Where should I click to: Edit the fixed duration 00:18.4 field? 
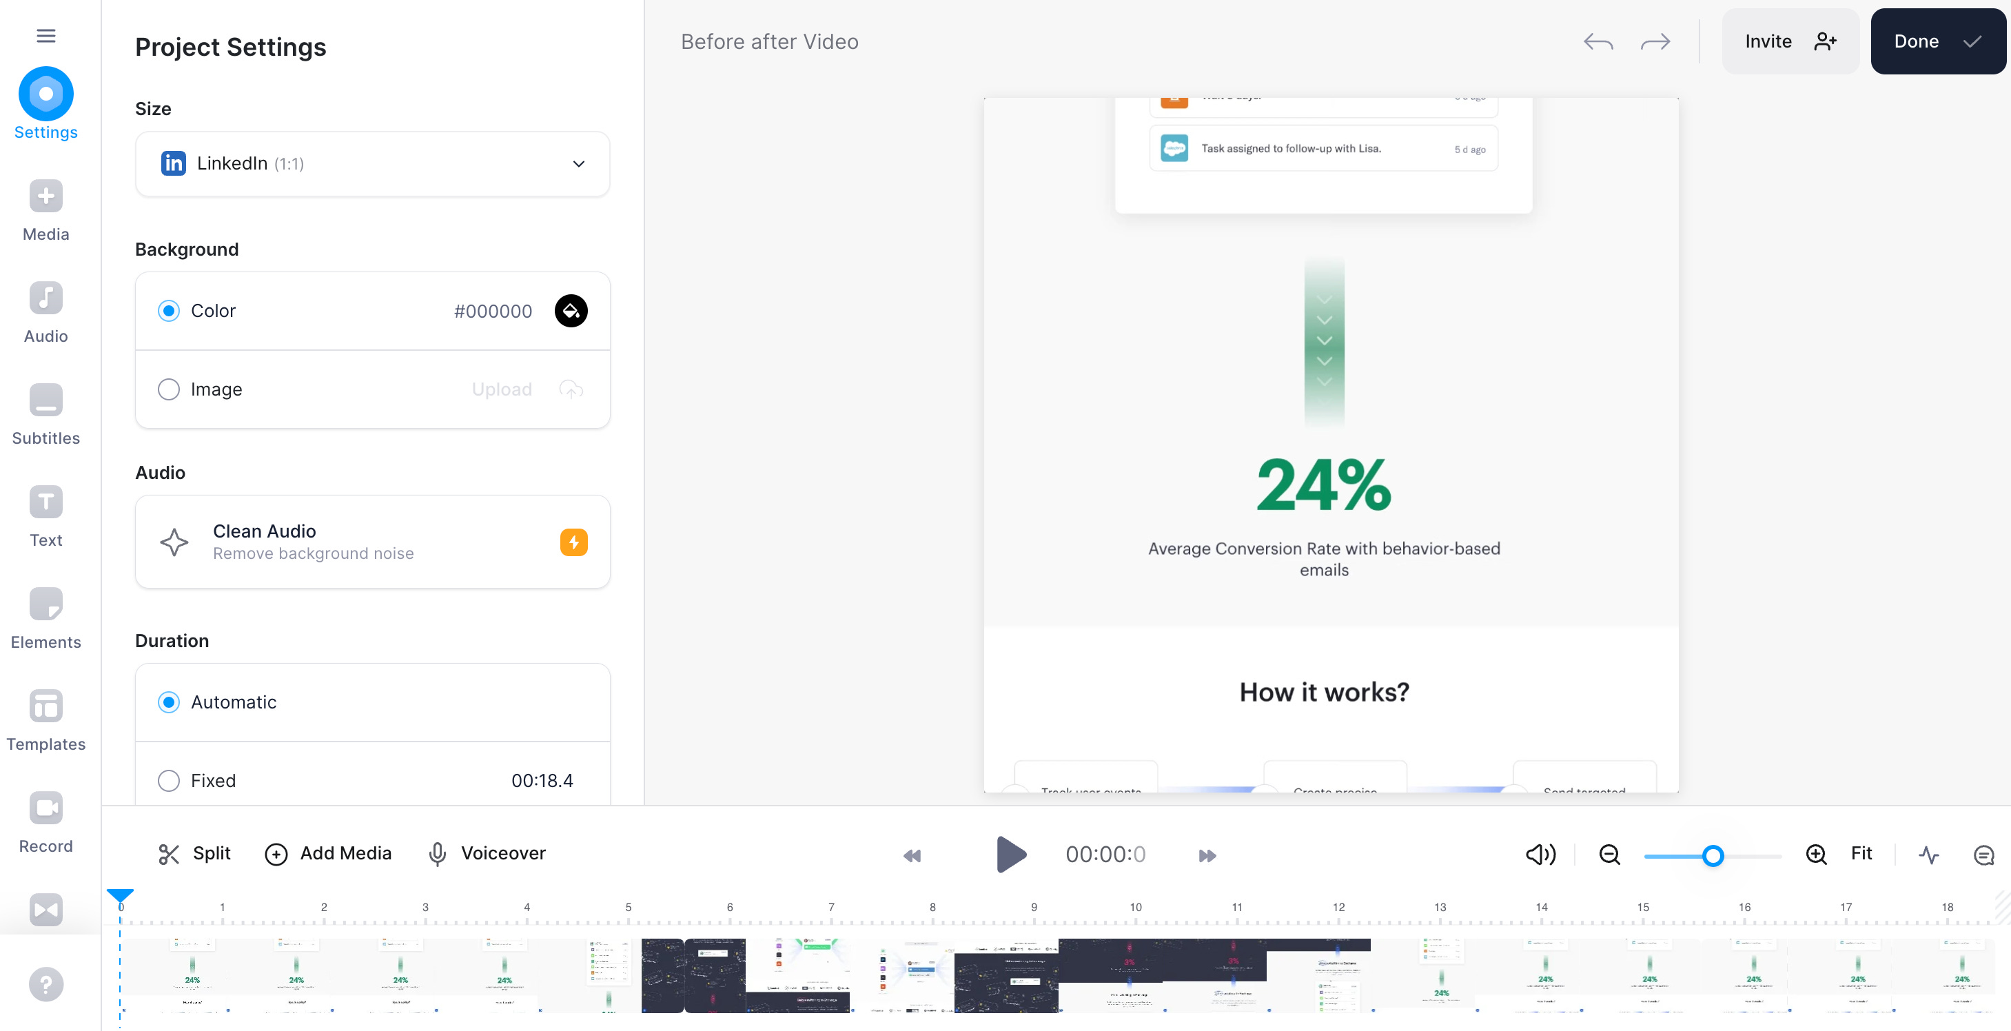[x=542, y=780]
